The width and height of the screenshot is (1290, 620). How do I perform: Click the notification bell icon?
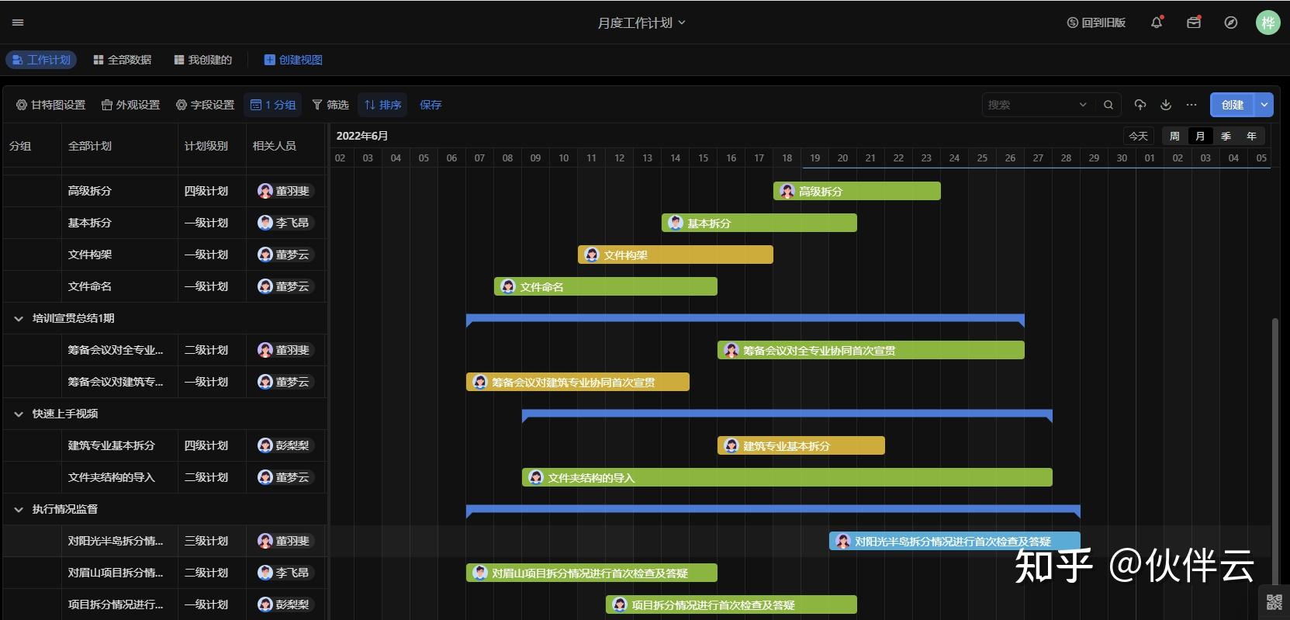point(1157,23)
